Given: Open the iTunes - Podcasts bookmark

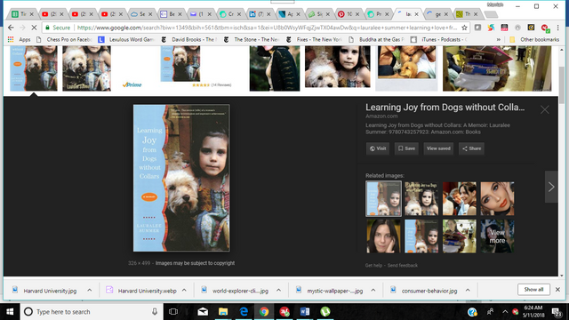Looking at the screenshot, I should click(x=438, y=39).
